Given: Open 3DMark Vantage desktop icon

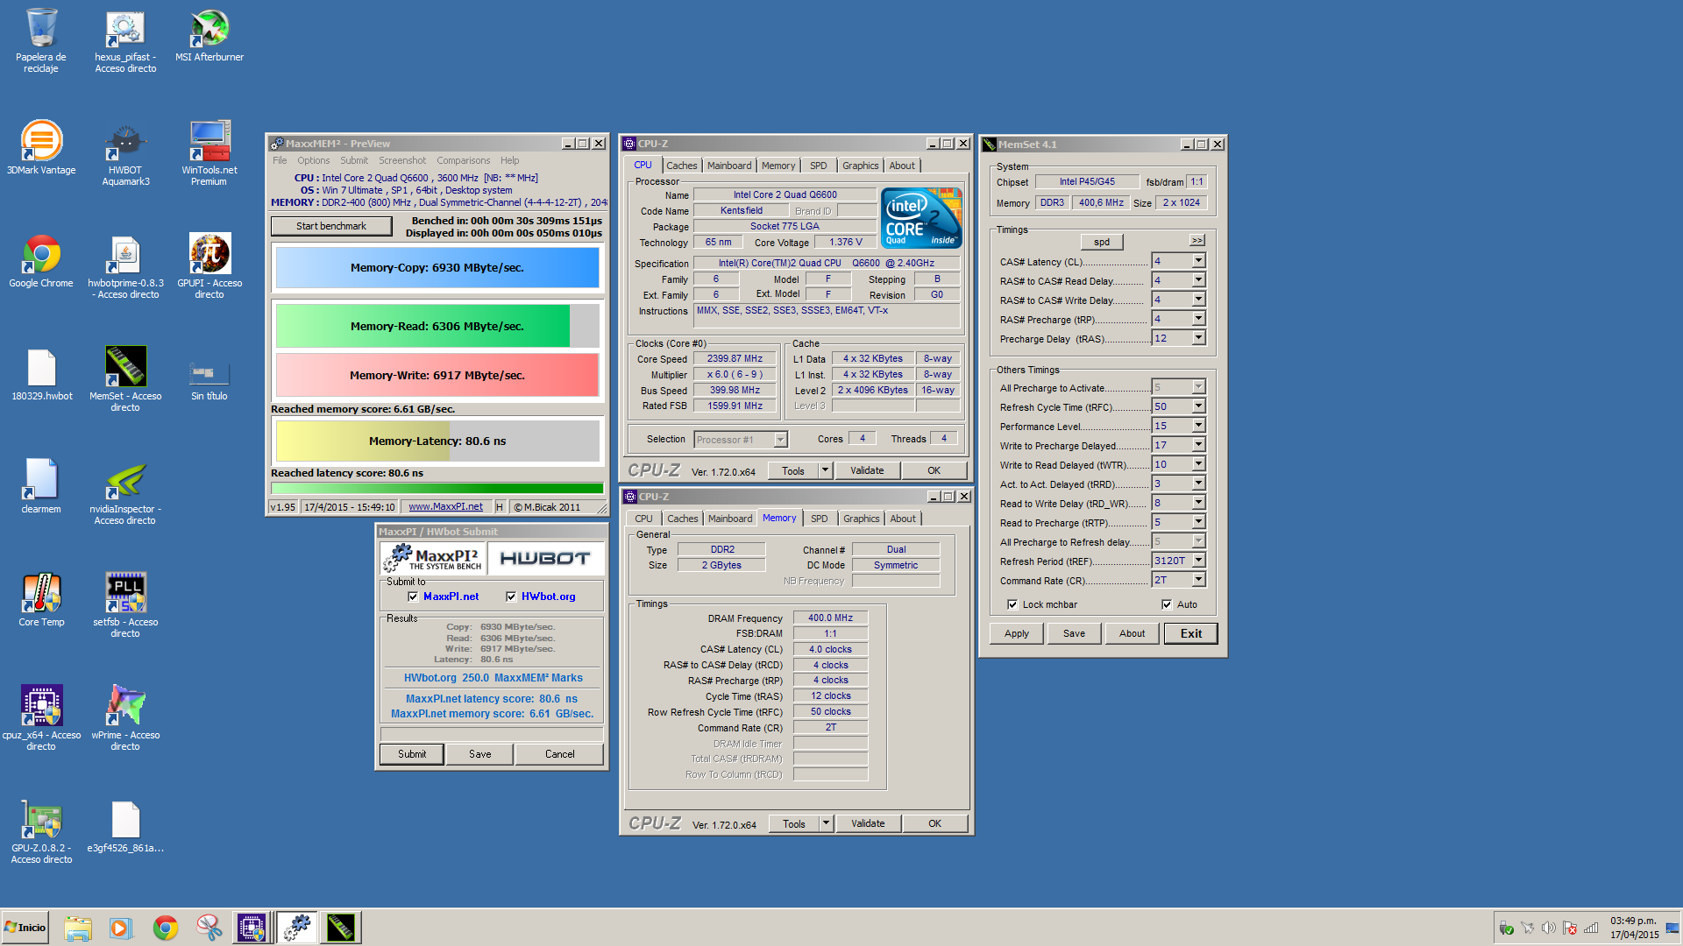Looking at the screenshot, I should point(41,148).
